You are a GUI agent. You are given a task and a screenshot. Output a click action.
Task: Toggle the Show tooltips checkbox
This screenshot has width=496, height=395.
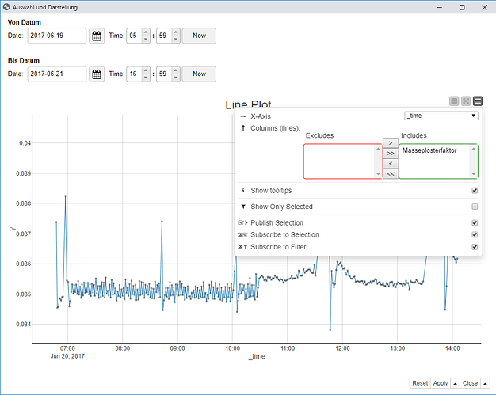coord(475,191)
